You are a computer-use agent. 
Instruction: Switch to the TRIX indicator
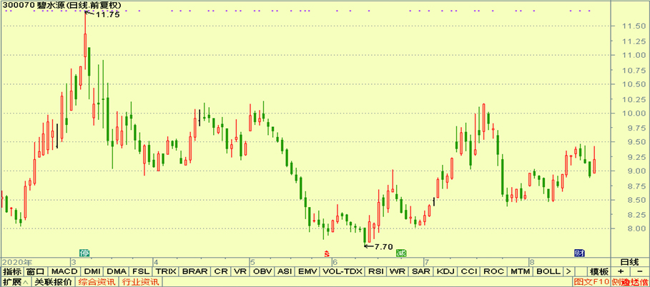tap(166, 272)
